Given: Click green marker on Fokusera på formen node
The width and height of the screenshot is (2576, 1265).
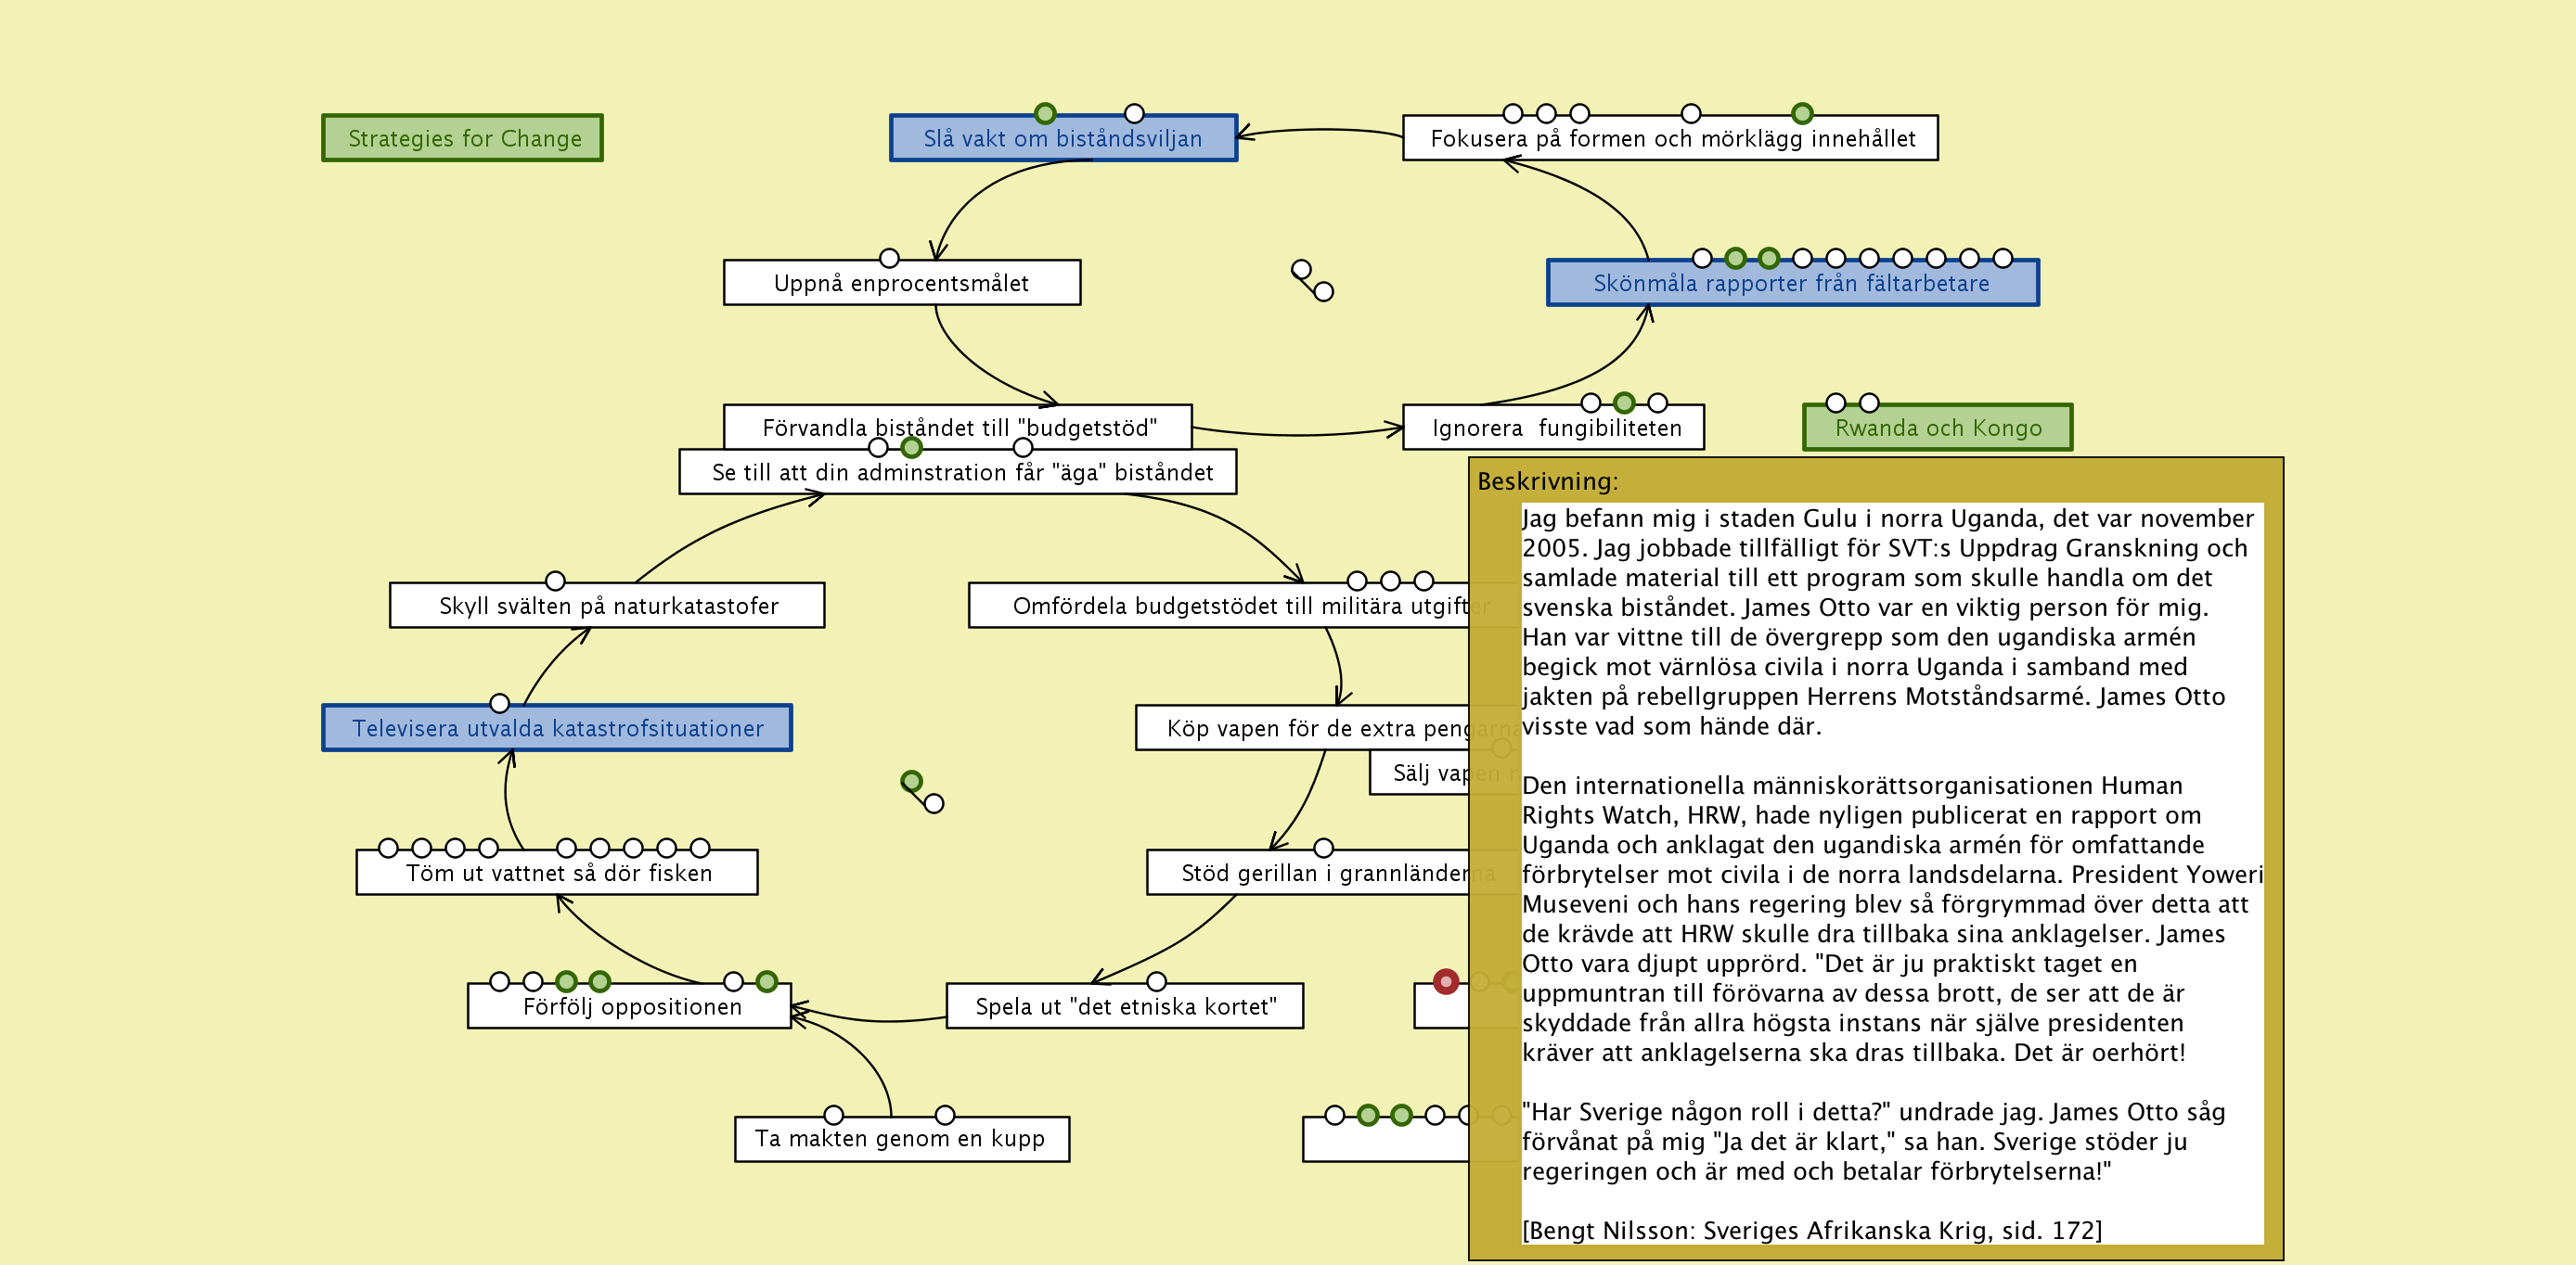Looking at the screenshot, I should (x=1802, y=113).
